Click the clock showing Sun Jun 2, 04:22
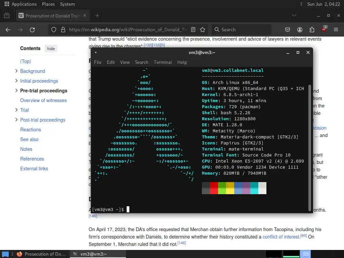 324,4
